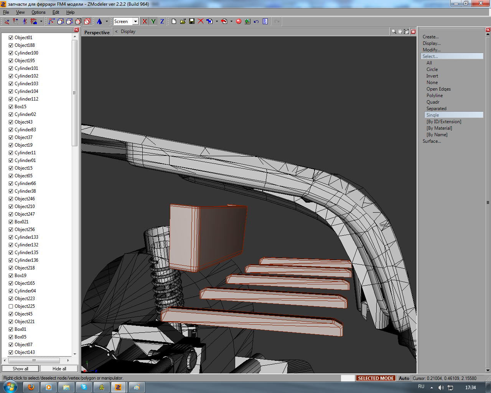The image size is (491, 393).
Task: Toggle the Z axis constraint button
Action: [162, 21]
